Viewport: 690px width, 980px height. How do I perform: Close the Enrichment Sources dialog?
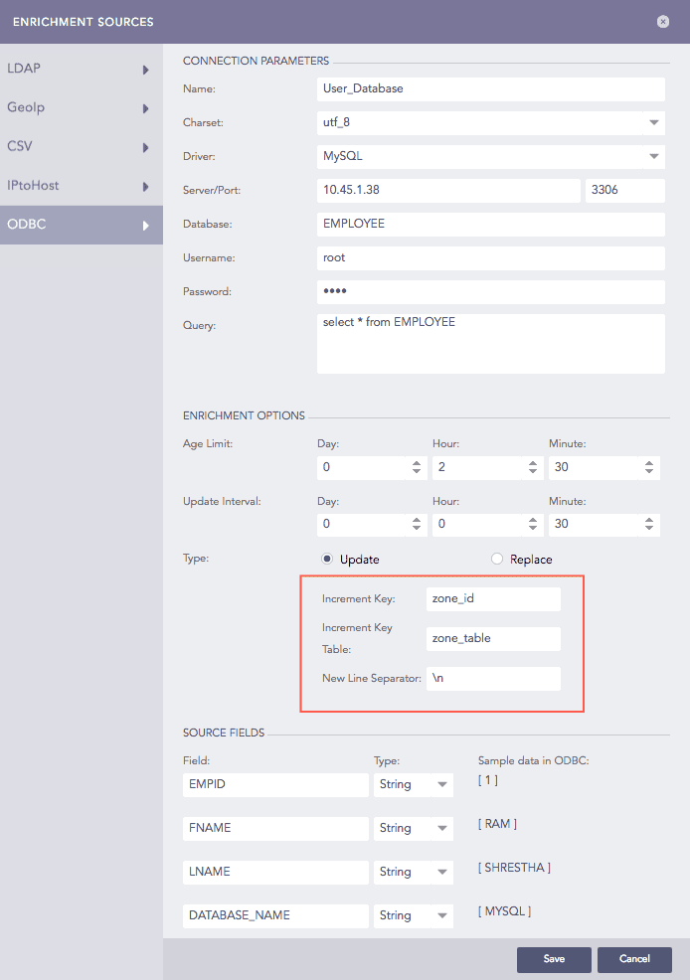[663, 21]
